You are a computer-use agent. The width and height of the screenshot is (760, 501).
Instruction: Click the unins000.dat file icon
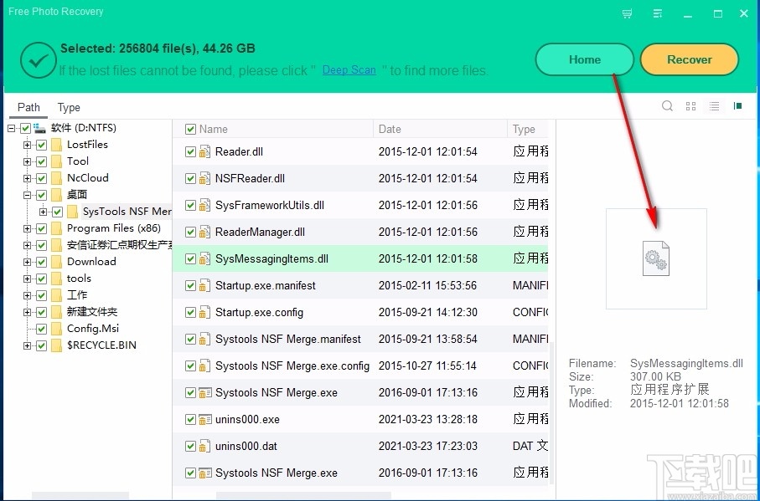(204, 446)
